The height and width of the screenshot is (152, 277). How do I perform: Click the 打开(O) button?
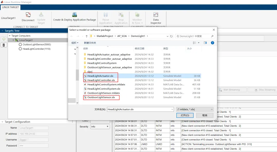pos(185,115)
